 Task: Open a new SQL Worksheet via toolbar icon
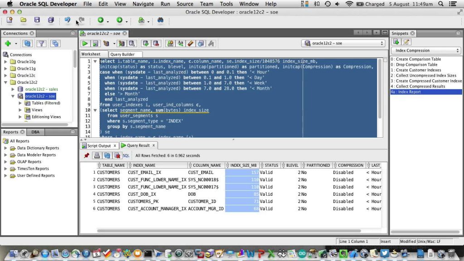[141, 20]
